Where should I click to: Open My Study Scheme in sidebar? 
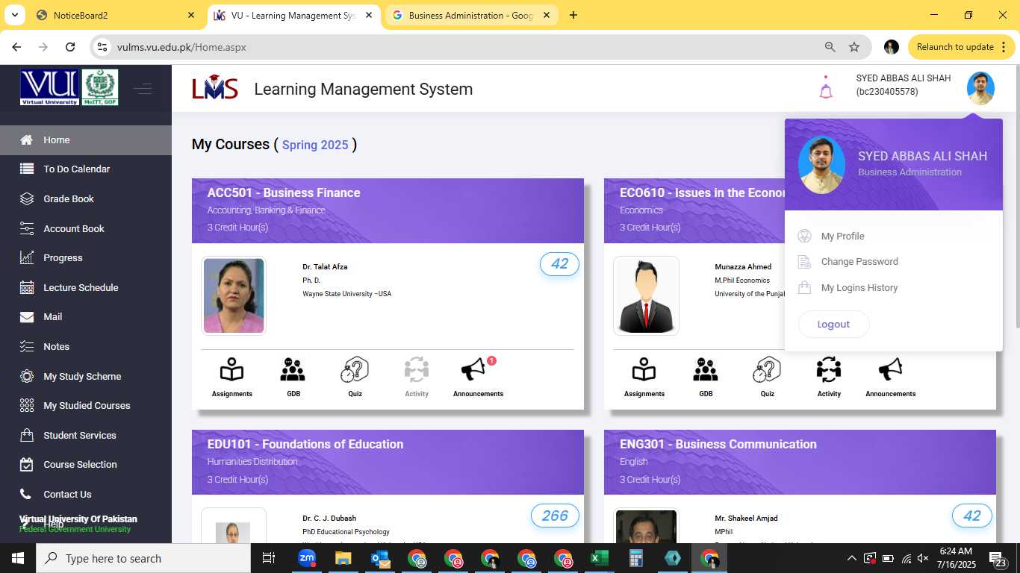coord(86,376)
